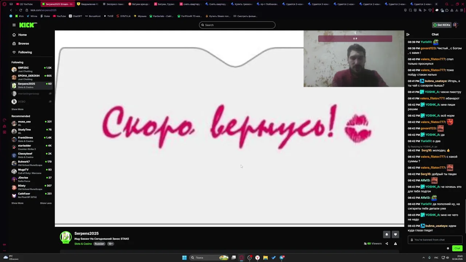The image size is (466, 262).
Task: Open Kick bookmark in bookmarks bar
Action: (19, 16)
